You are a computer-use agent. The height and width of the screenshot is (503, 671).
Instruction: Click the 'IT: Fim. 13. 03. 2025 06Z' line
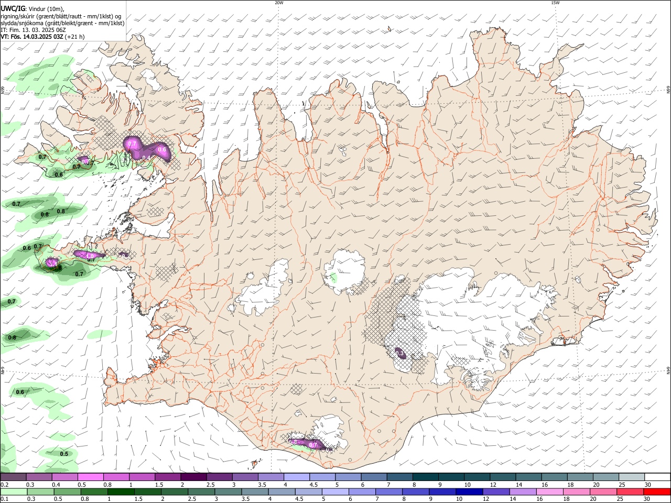33,30
